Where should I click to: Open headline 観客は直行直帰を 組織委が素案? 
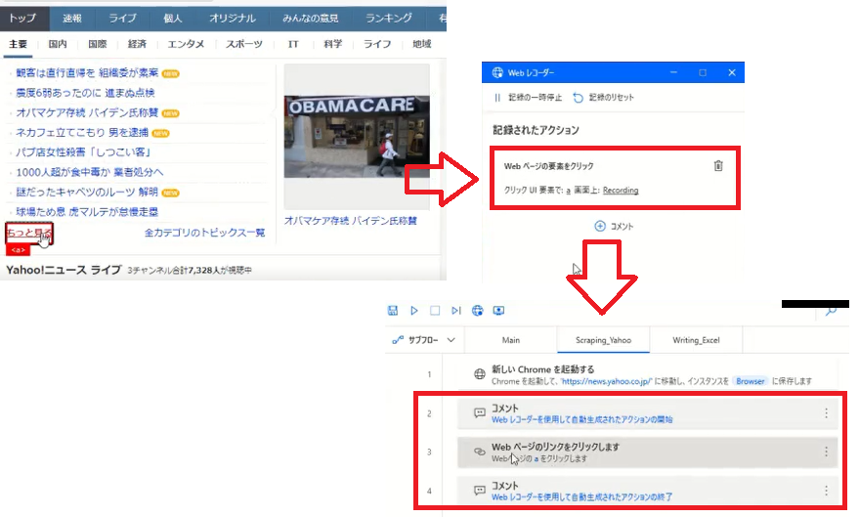[x=87, y=73]
